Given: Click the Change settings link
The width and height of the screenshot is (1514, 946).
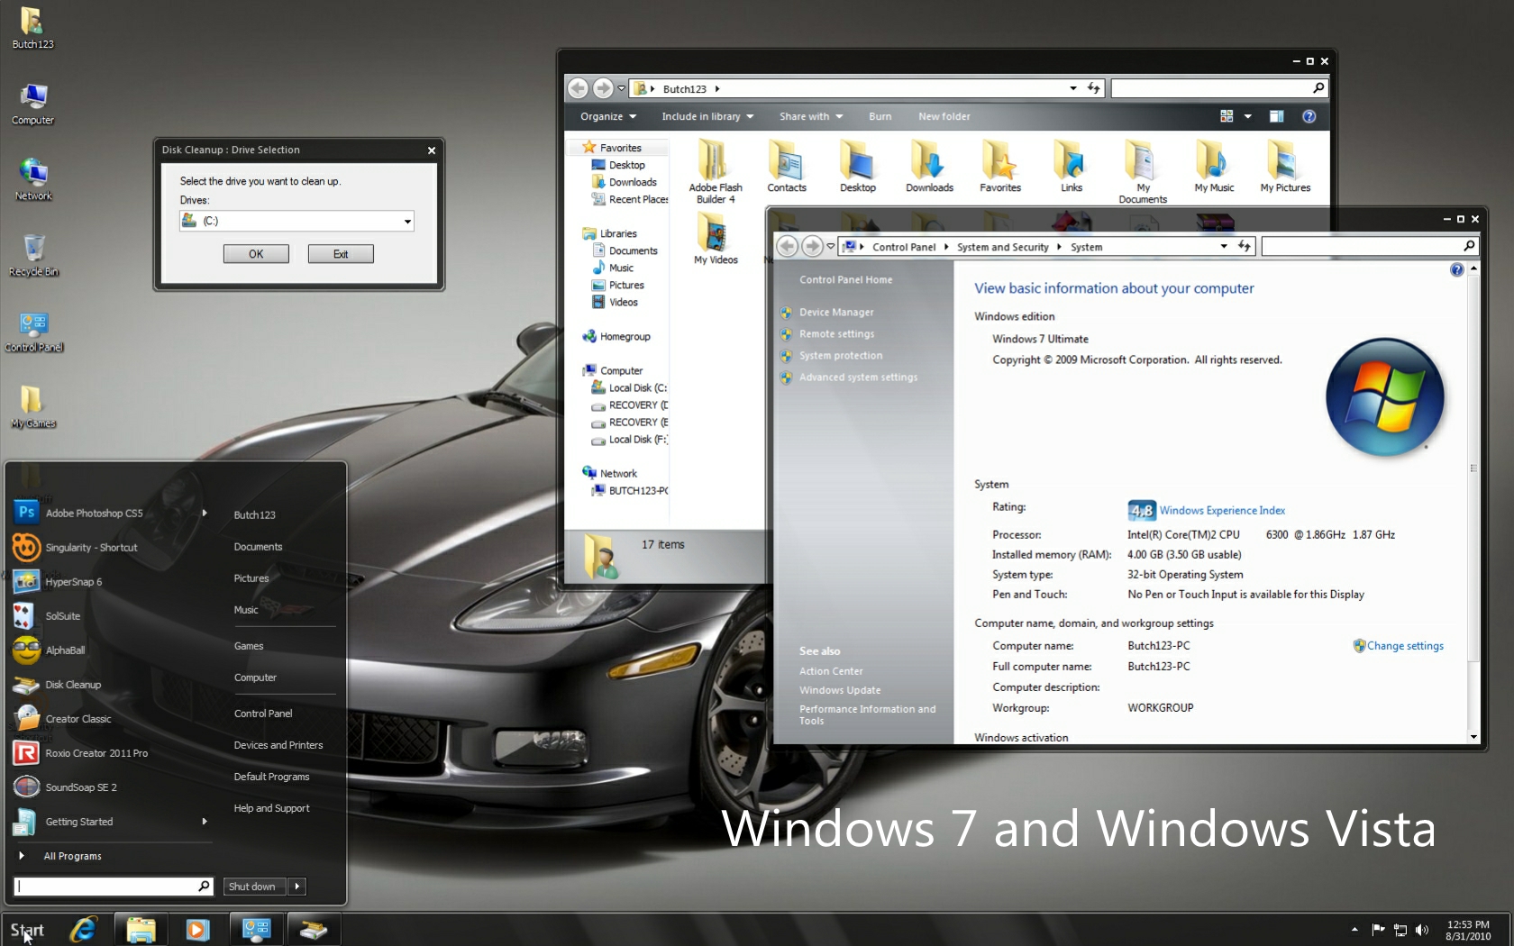Looking at the screenshot, I should pos(1404,646).
